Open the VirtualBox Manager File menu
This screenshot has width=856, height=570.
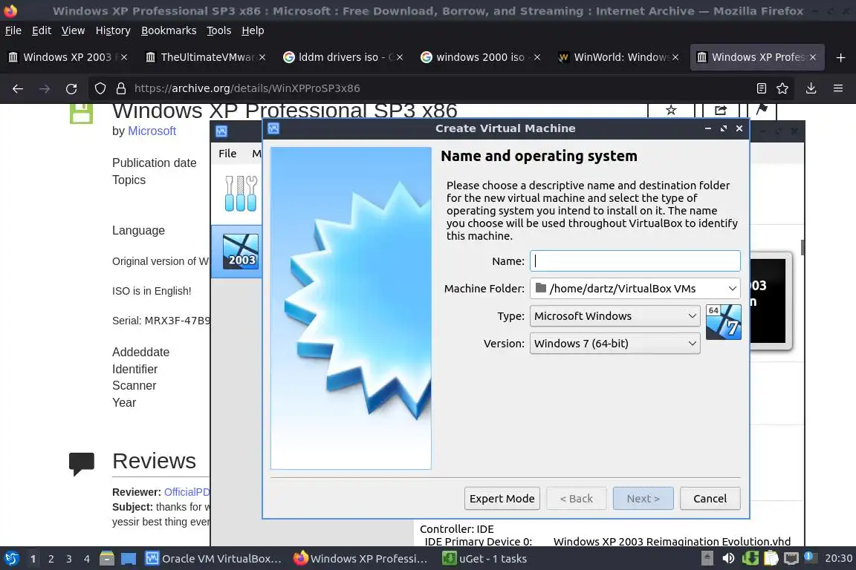(x=227, y=154)
